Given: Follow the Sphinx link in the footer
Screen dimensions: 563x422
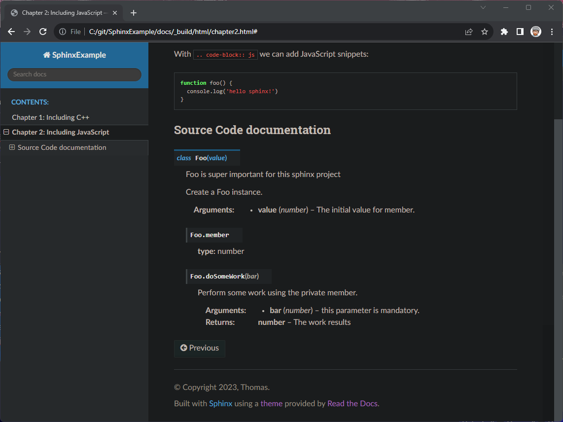Looking at the screenshot, I should (x=220, y=403).
